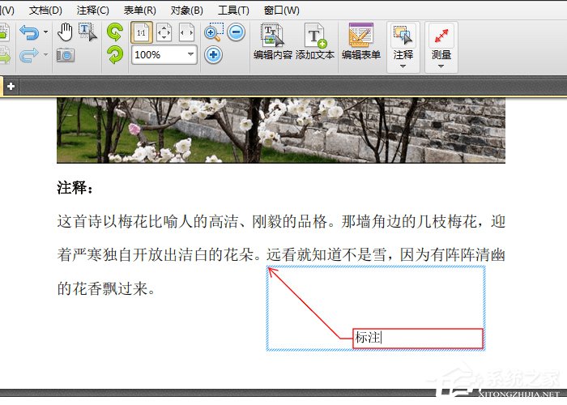The width and height of the screenshot is (567, 405).
Task: Click the 注释 annotation tool icon
Action: pyautogui.click(x=403, y=36)
